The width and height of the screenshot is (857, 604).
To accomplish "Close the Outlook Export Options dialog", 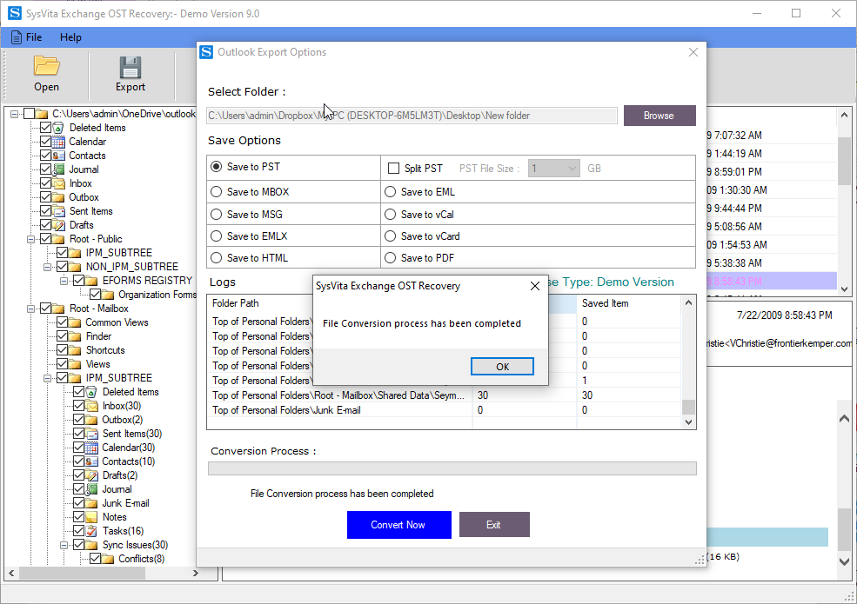I will [x=693, y=52].
